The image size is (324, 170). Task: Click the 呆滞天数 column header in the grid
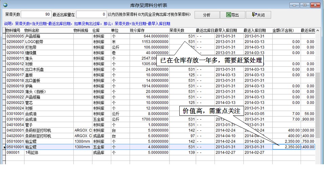(x=177, y=31)
